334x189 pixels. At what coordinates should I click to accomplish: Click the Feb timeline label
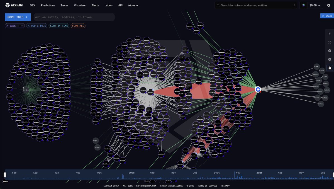[14, 173]
